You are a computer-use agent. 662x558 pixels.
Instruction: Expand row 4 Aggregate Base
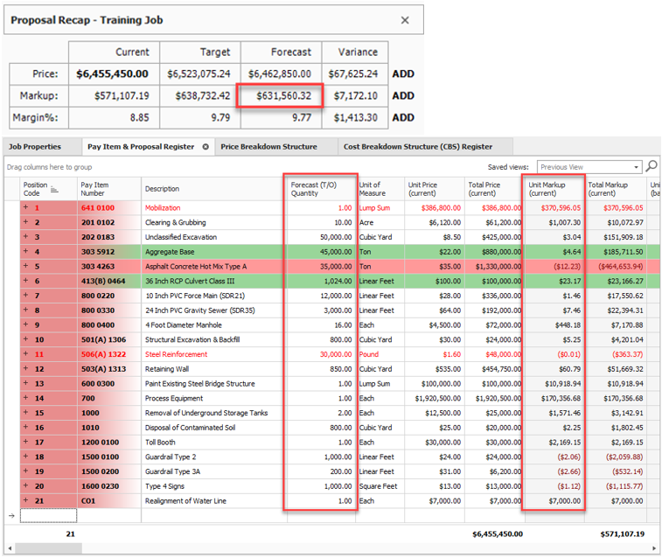pos(26,252)
